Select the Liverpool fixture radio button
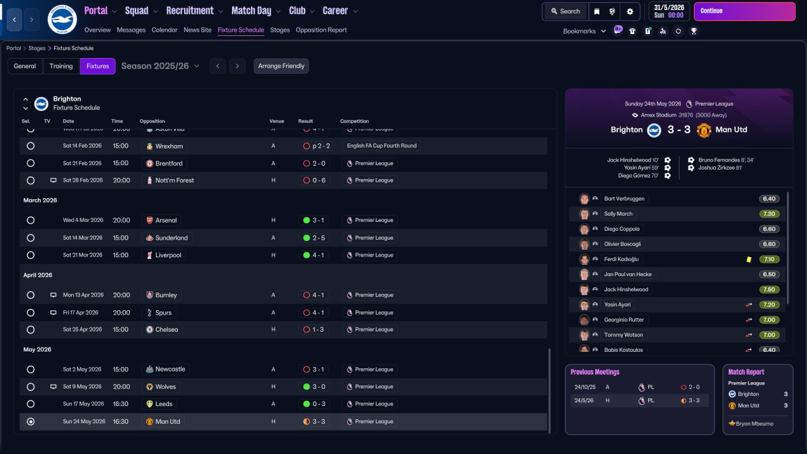The image size is (807, 454). 30,255
